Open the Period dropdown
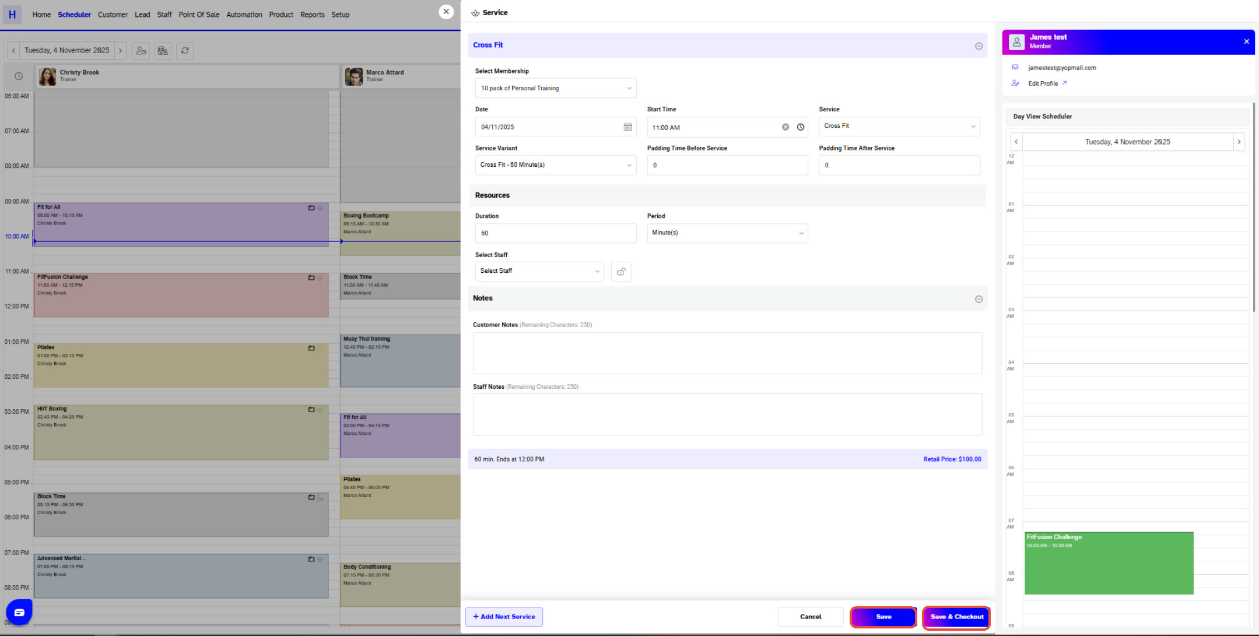Screen dimensions: 1259x636 [x=727, y=233]
